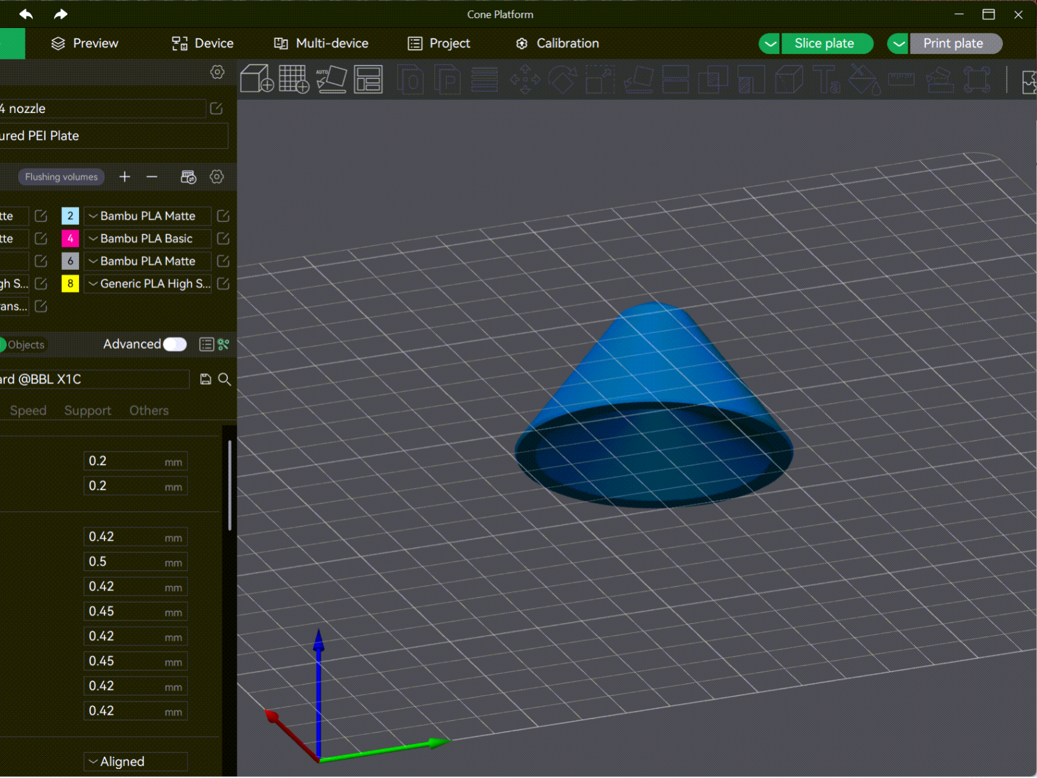Click the Print plate button
Screen dimensions: 1037x778
coord(956,44)
